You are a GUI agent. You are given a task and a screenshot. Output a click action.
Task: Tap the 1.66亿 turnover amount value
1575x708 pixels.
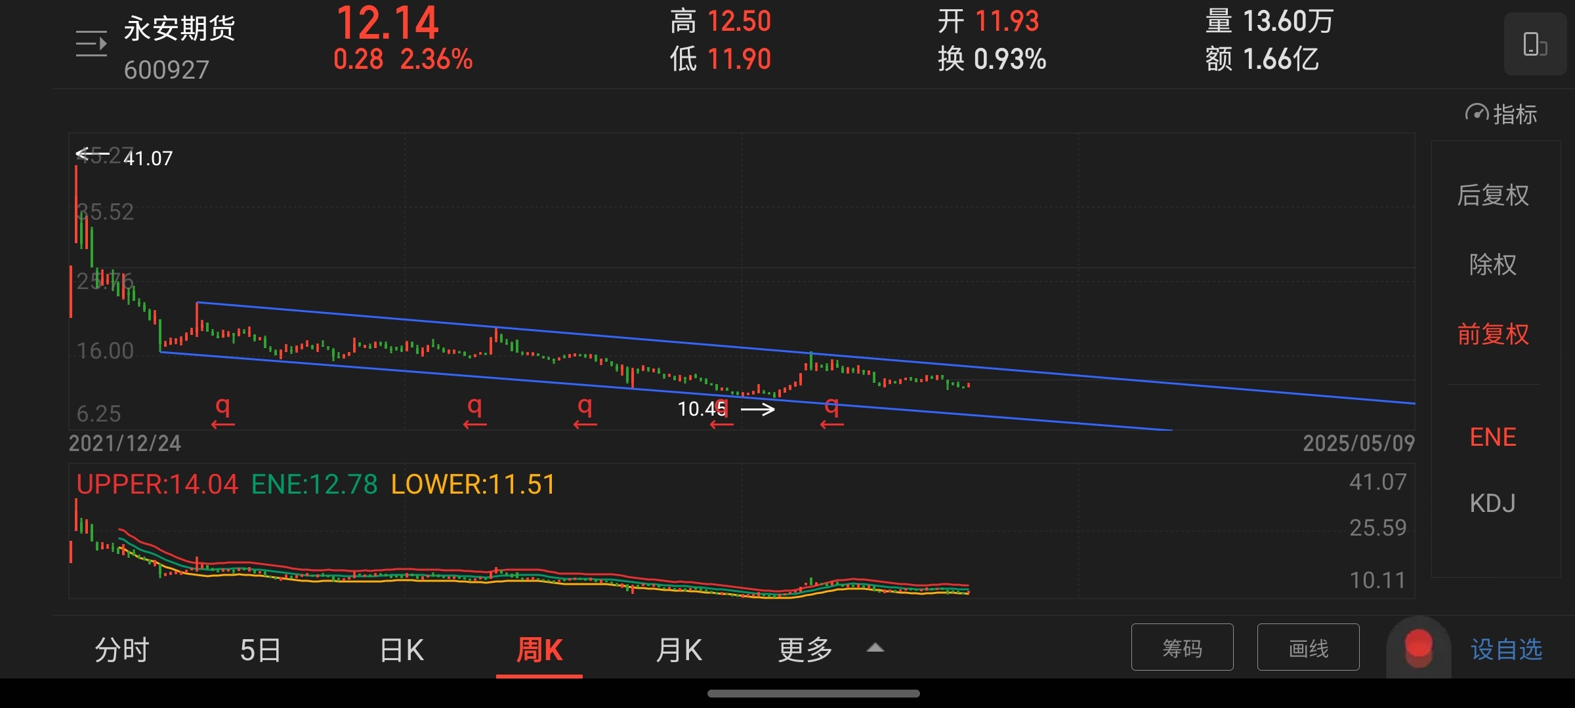pyautogui.click(x=1280, y=59)
